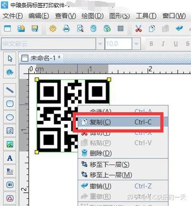The image size is (191, 206).
Task: Select the arrow pointer tool
Action: point(10,59)
